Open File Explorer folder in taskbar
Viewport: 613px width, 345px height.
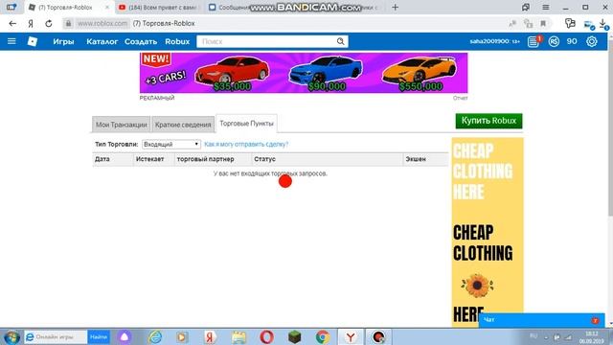click(238, 336)
